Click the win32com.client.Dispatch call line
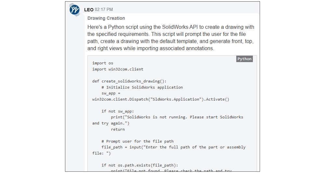This screenshot has height=173, width=325. [x=161, y=99]
